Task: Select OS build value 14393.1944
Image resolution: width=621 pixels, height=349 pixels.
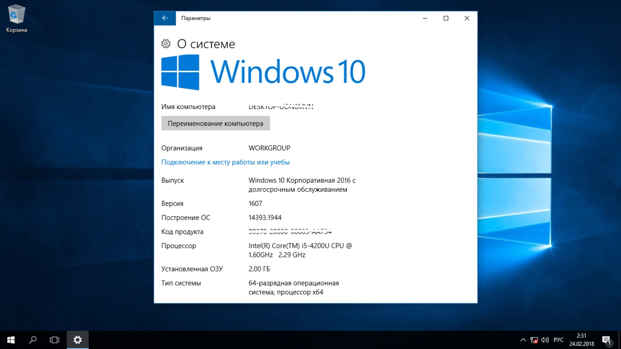Action: (x=265, y=218)
